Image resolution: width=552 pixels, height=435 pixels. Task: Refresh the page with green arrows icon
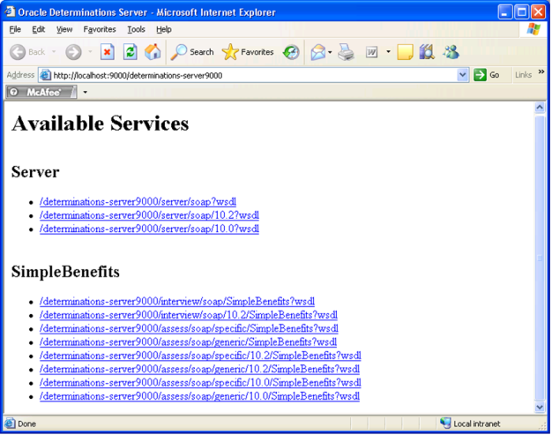point(131,52)
